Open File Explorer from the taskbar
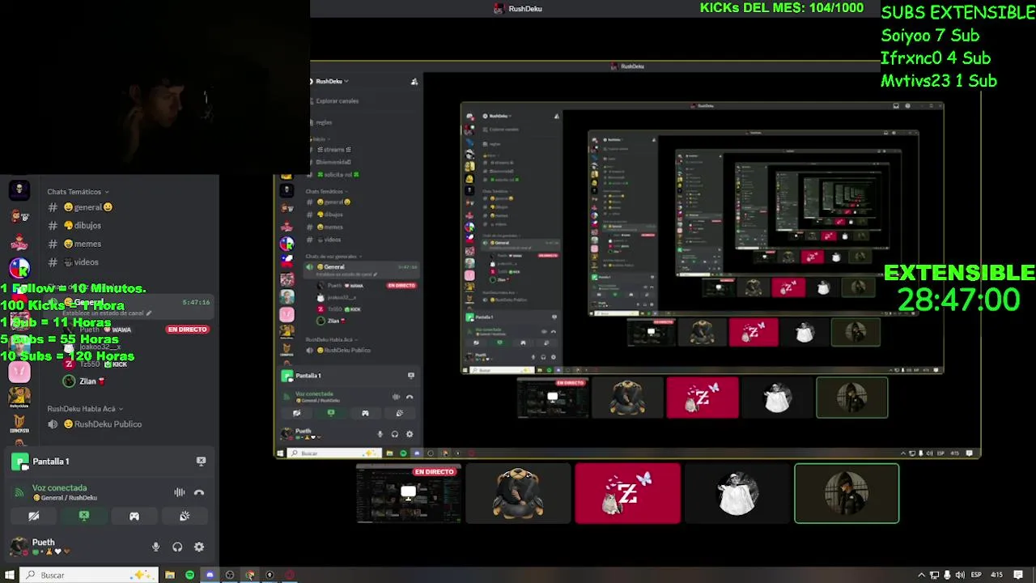Screen dimensions: 1036x583 tap(170, 575)
